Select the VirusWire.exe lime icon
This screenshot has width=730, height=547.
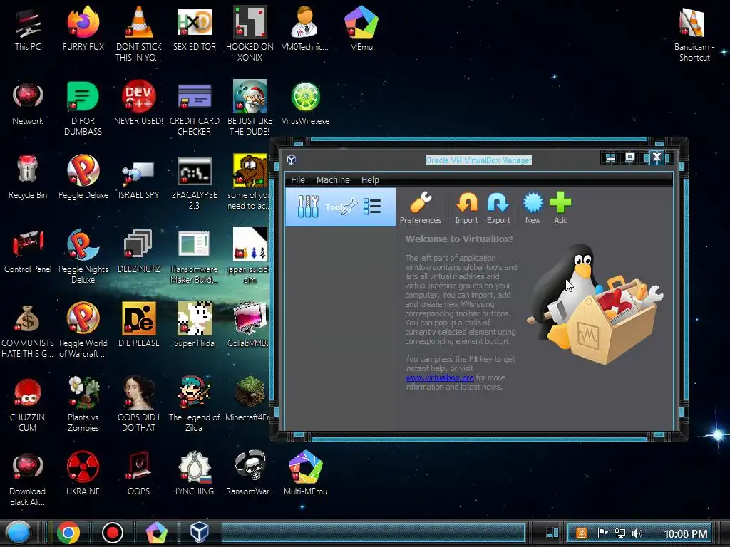[305, 103]
